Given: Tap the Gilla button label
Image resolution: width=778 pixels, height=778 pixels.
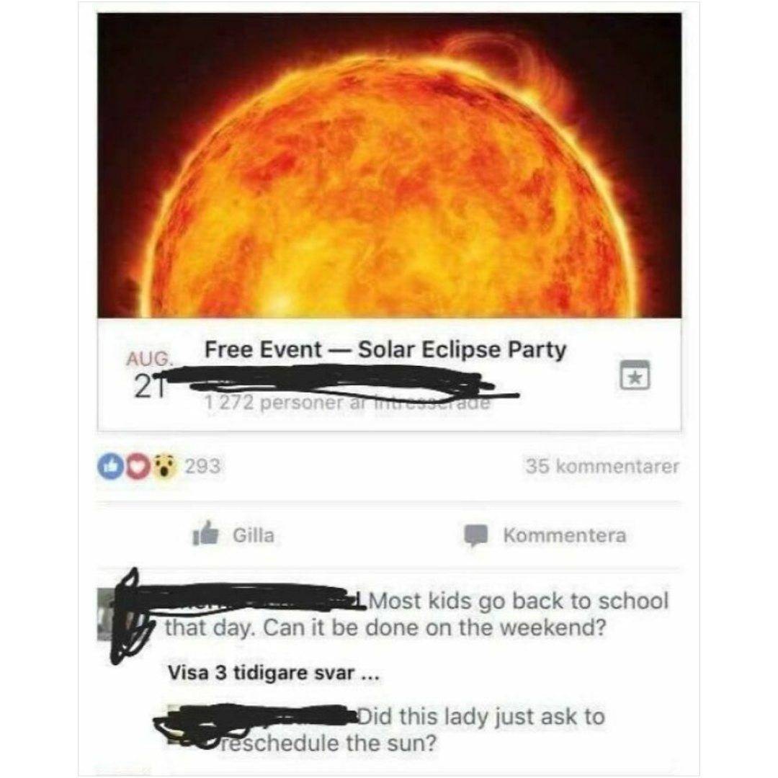Looking at the screenshot, I should tap(254, 535).
